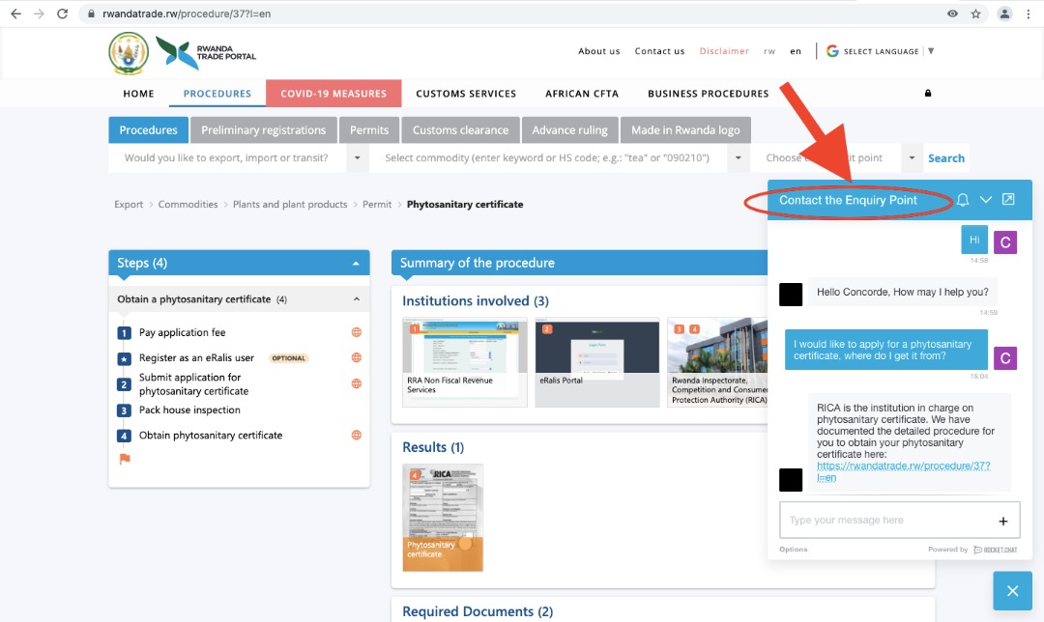This screenshot has width=1044, height=622.
Task: Expand the commodity dropdown arrow
Action: 738,158
